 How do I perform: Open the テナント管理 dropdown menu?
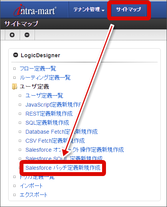[x=89, y=9]
